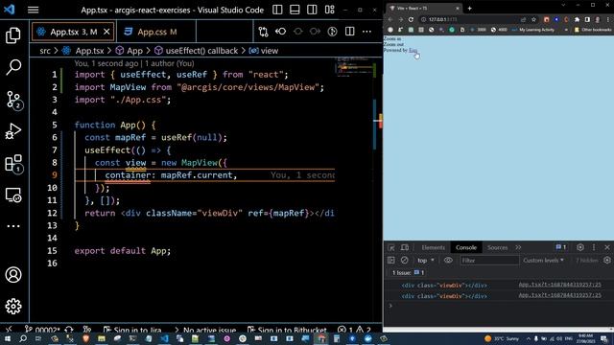Open DevTools settings gear in tab row

580,247
